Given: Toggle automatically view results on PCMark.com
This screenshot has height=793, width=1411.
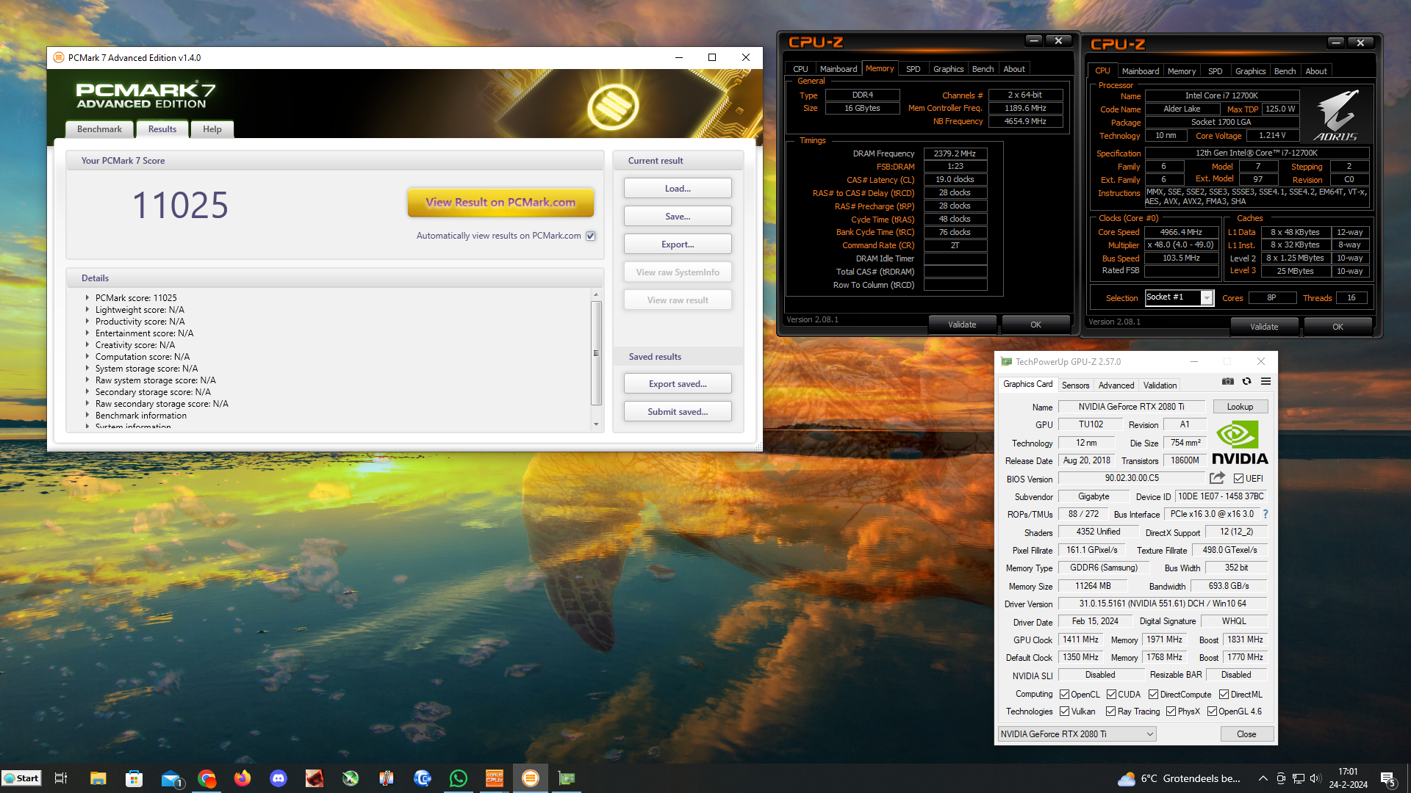Looking at the screenshot, I should tap(591, 236).
